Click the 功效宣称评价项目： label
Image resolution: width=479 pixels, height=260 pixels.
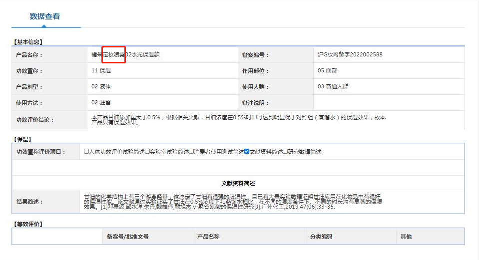point(41,152)
